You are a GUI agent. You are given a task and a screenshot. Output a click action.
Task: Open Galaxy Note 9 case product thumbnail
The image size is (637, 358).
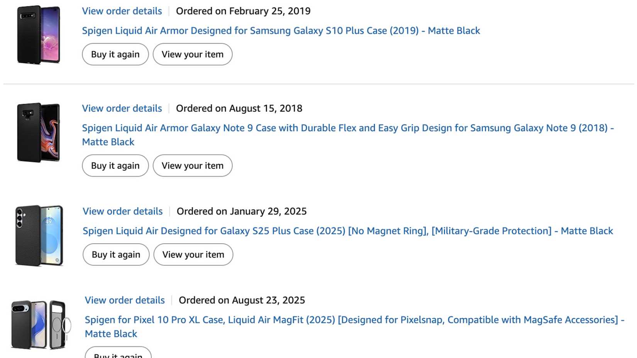click(39, 132)
